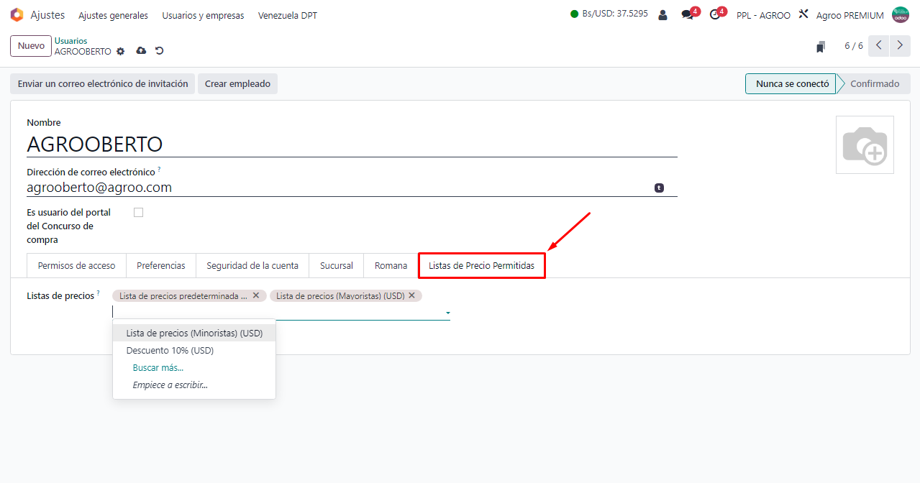Open the conversations chat bubble icon
The width and height of the screenshot is (920, 483).
(688, 15)
